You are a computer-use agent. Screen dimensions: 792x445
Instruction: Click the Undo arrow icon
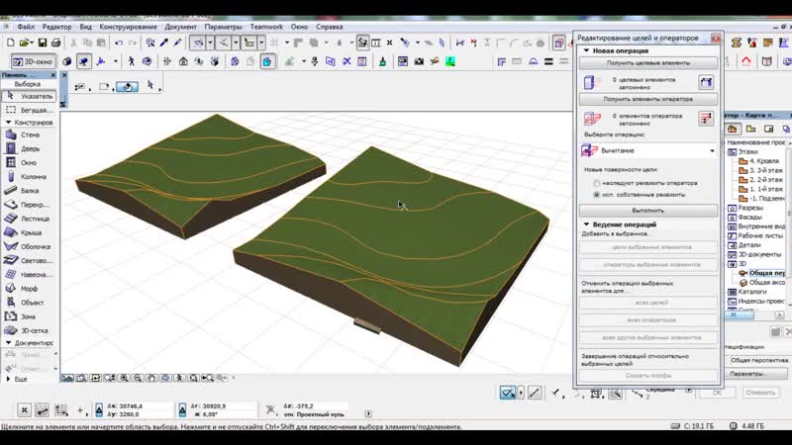click(118, 44)
